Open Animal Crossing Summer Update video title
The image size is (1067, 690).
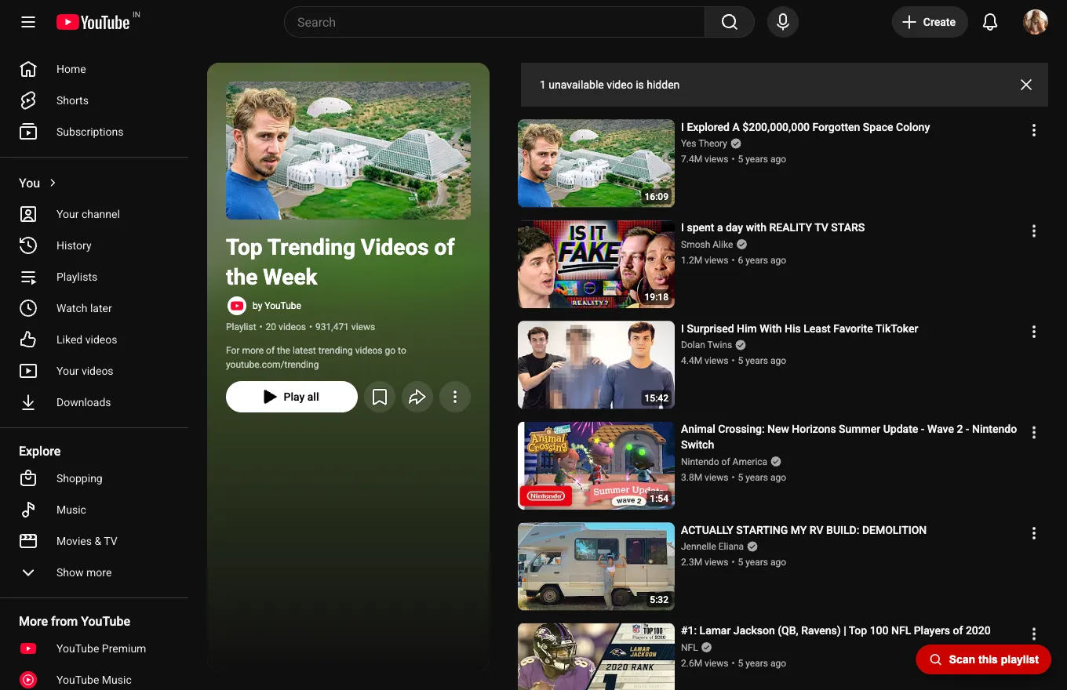point(849,437)
